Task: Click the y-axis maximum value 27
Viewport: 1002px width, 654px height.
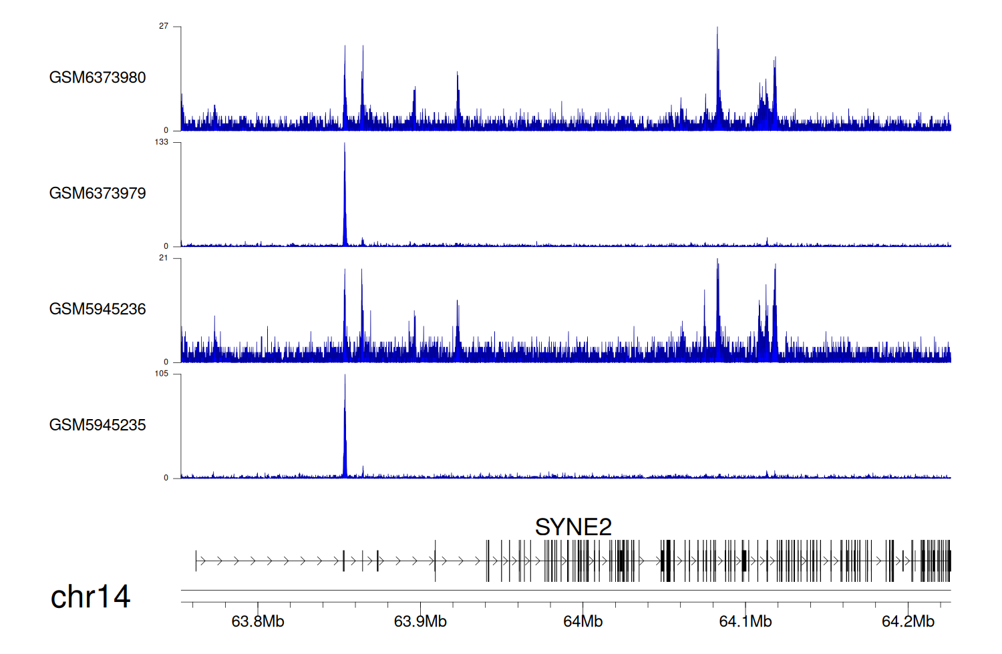Action: 164,26
